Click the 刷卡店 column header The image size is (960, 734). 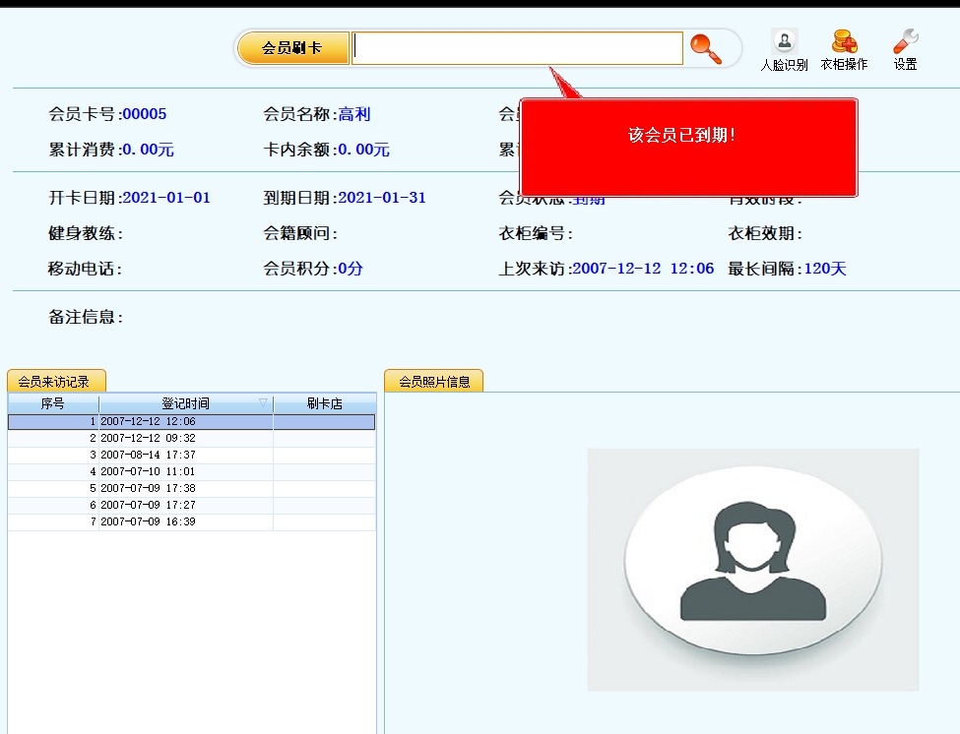click(x=324, y=403)
